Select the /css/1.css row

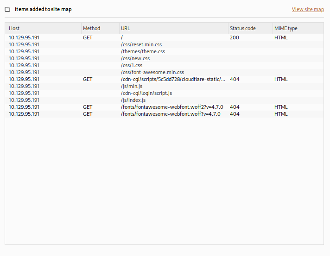[164, 65]
